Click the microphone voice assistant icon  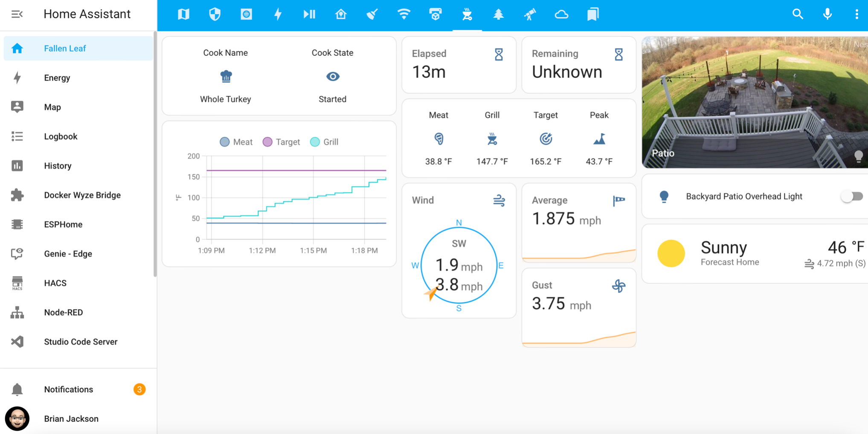(827, 14)
